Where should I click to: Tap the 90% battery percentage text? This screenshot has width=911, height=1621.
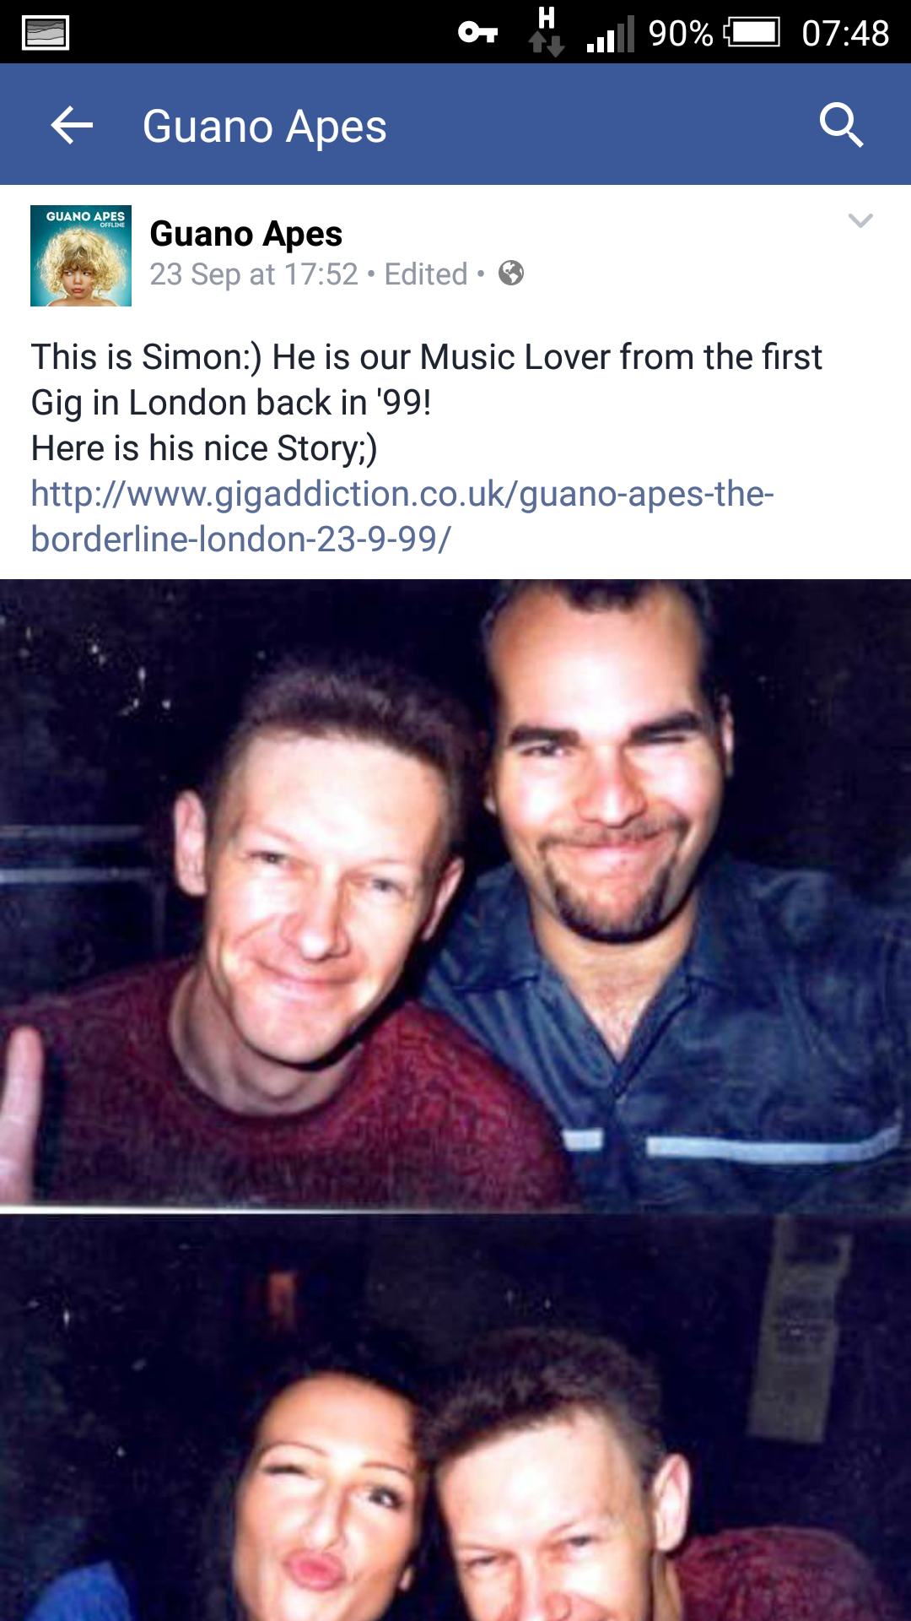pos(681,34)
